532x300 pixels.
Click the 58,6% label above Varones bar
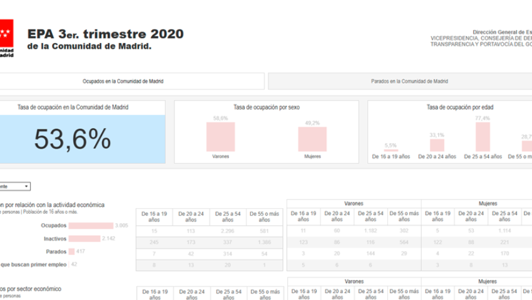pos(220,118)
